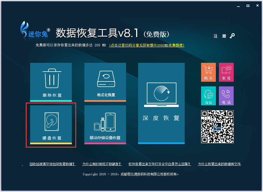Maximize the data recovery window

click(248, 6)
